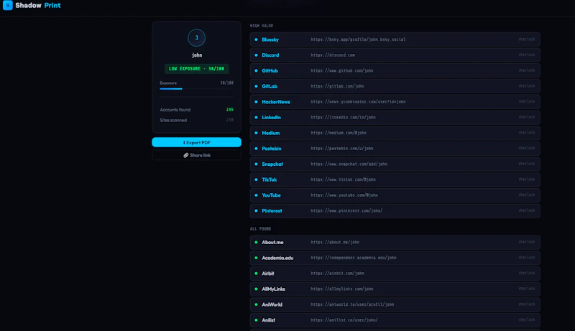Click the gitlab.com/john URL
The image size is (575, 331).
click(337, 86)
